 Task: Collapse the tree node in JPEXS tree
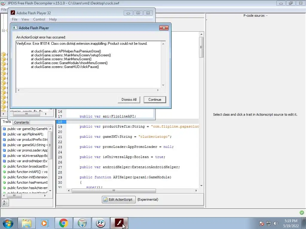(3, 31)
